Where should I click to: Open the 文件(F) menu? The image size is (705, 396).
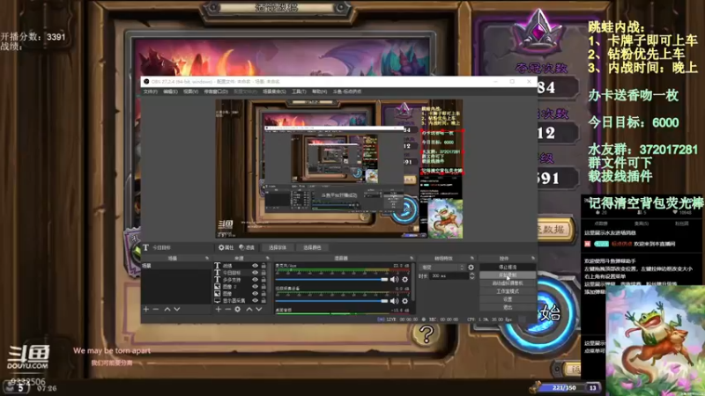tap(150, 92)
